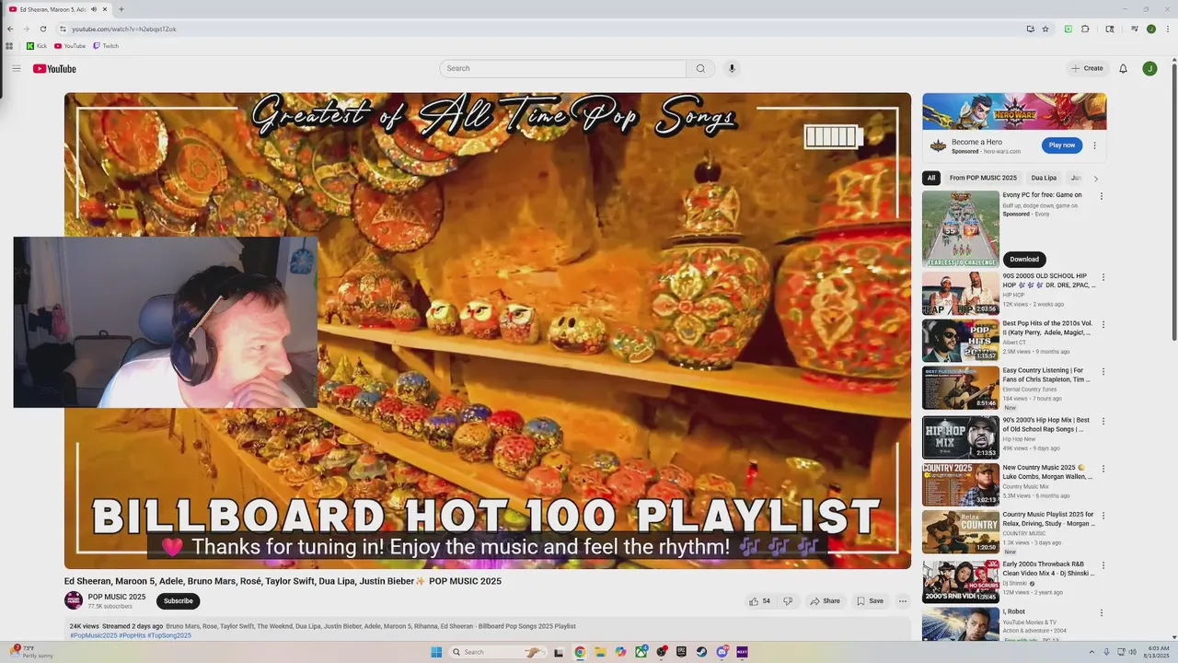Open the notifications bell
This screenshot has width=1178, height=663.
(1123, 68)
